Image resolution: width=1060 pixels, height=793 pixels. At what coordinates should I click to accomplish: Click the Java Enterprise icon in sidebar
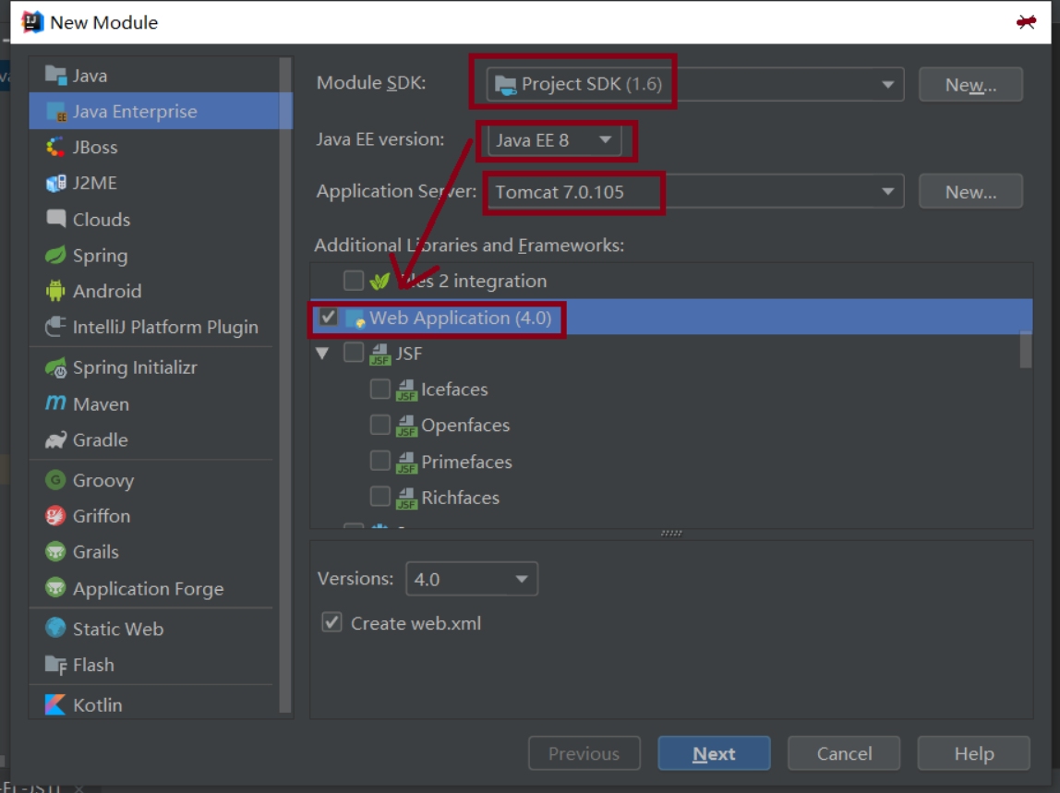click(55, 112)
